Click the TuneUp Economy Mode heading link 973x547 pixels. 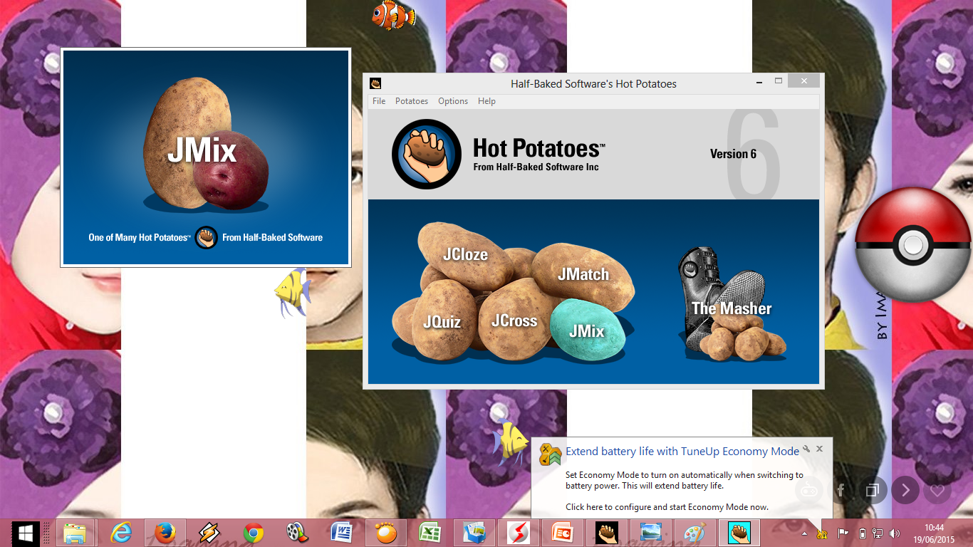point(682,452)
